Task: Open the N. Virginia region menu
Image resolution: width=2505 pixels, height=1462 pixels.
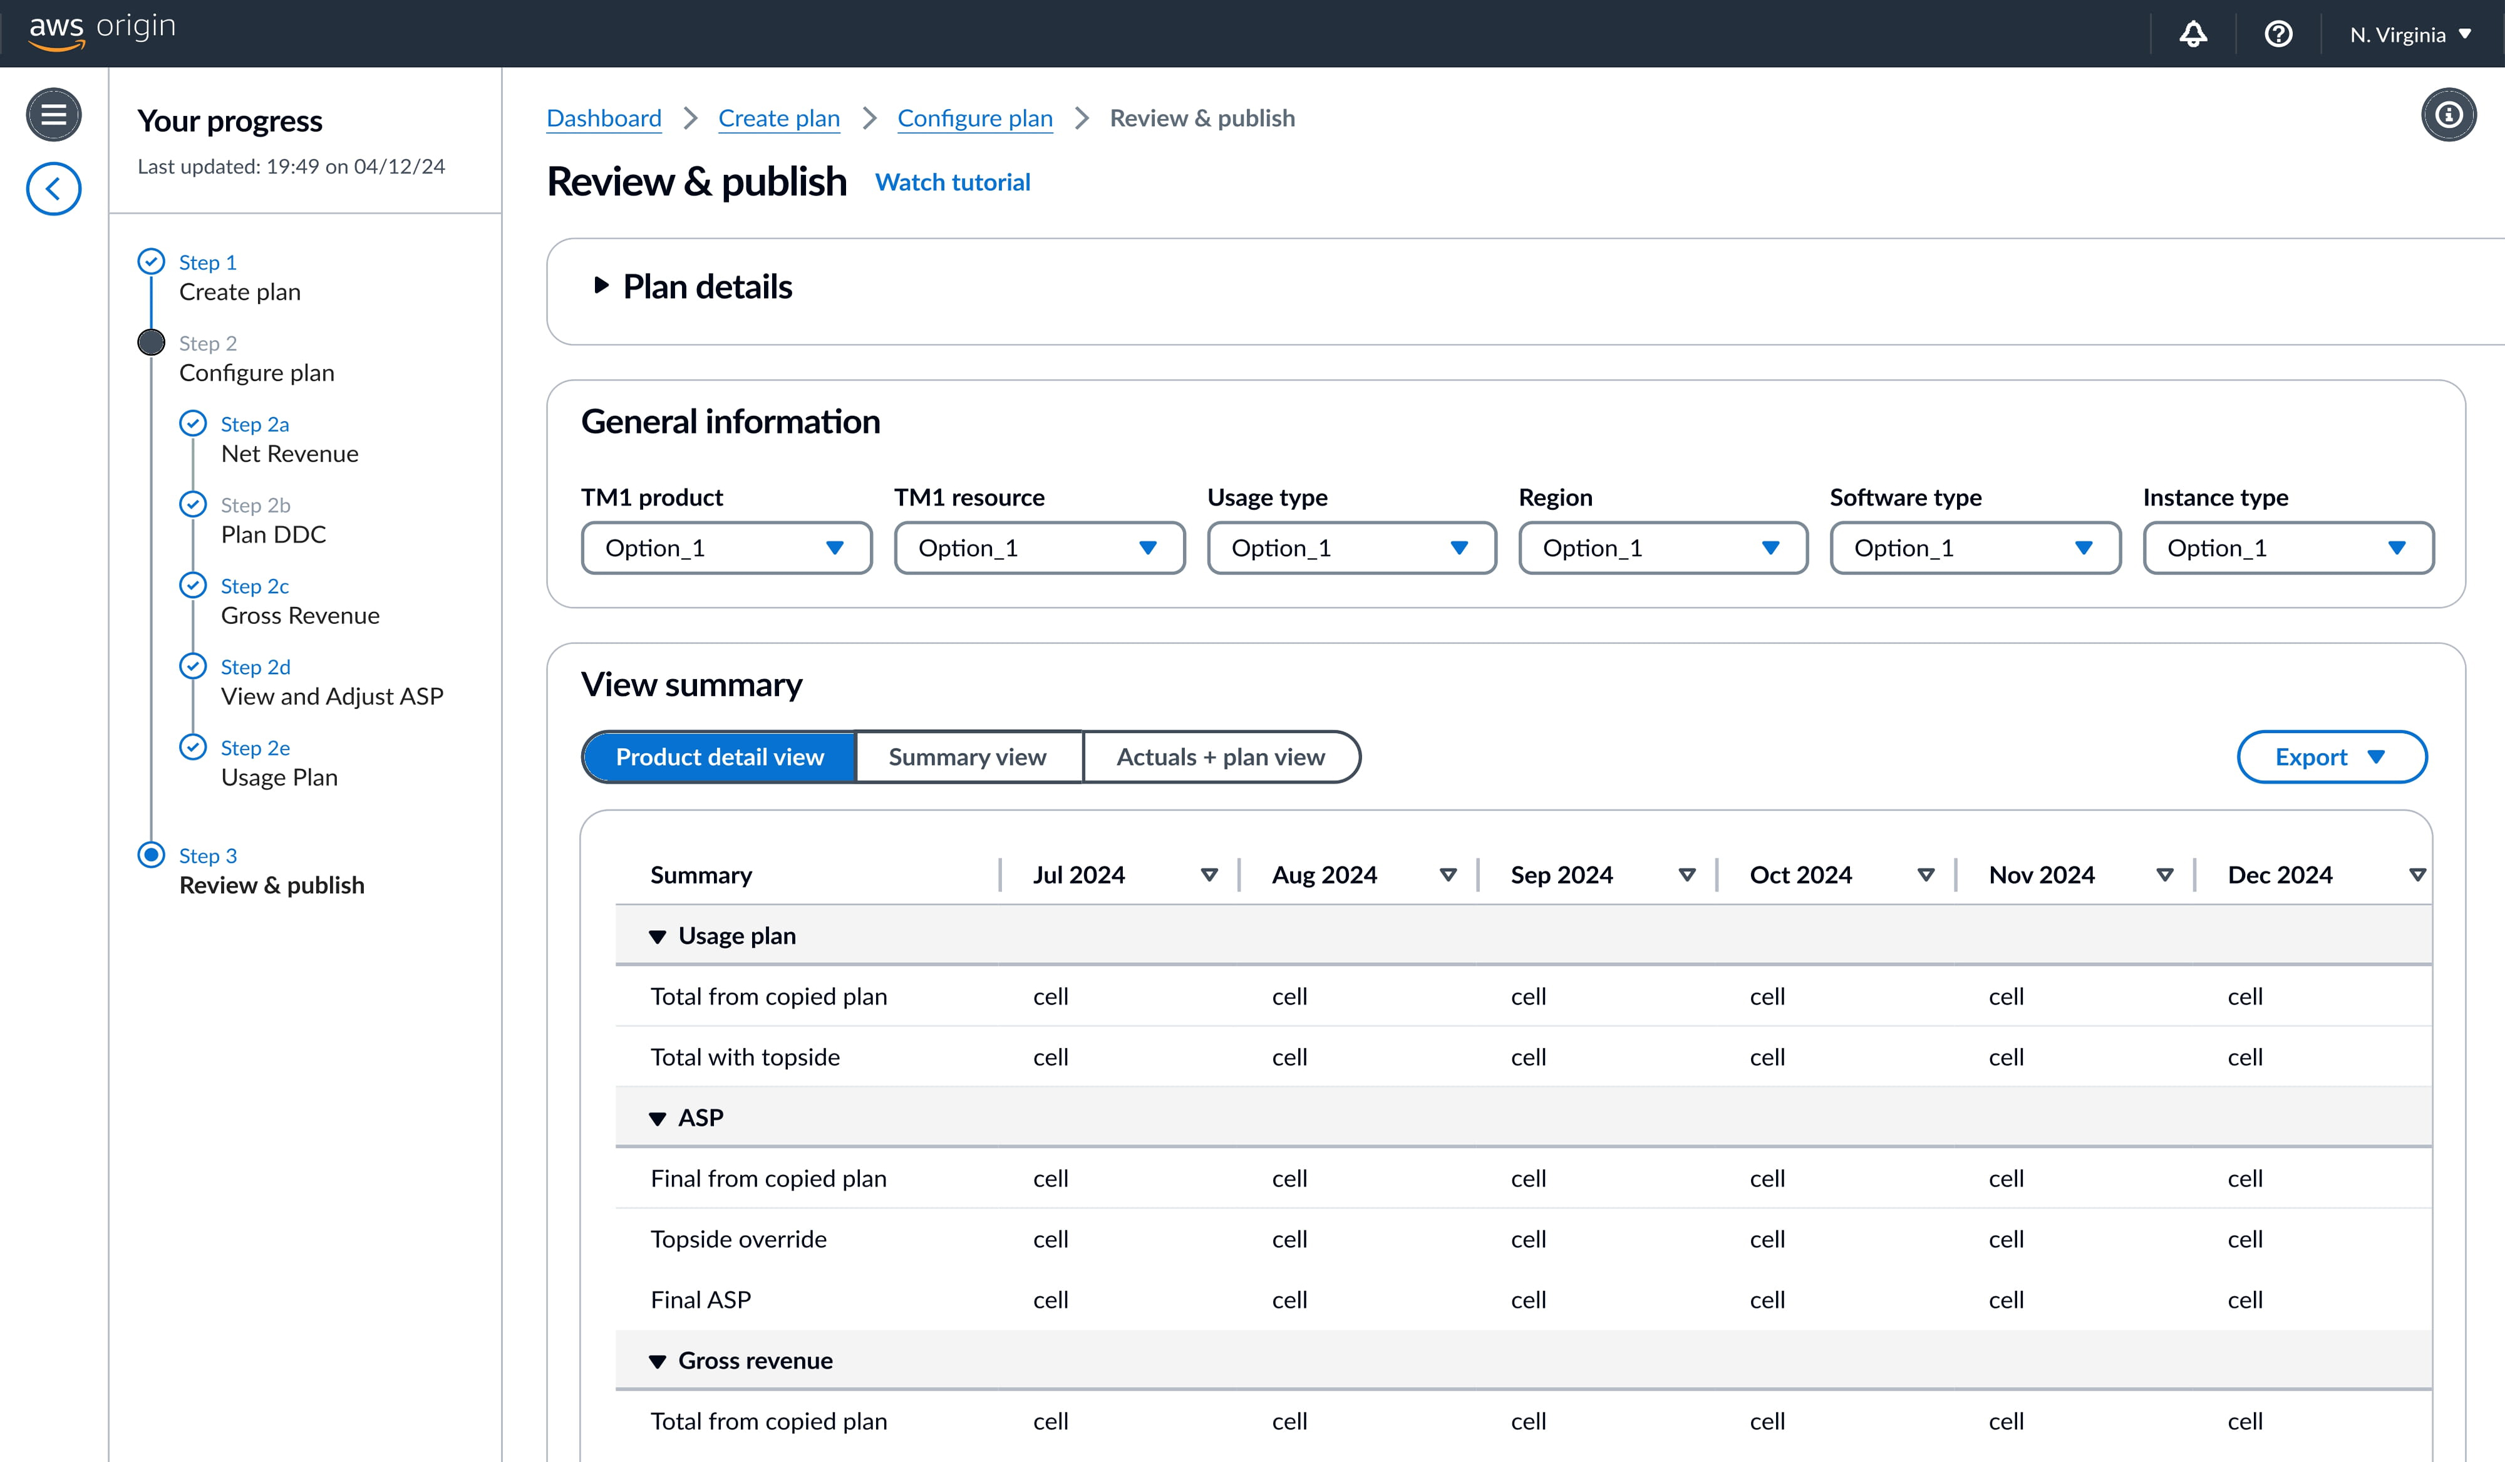Action: [x=2410, y=35]
